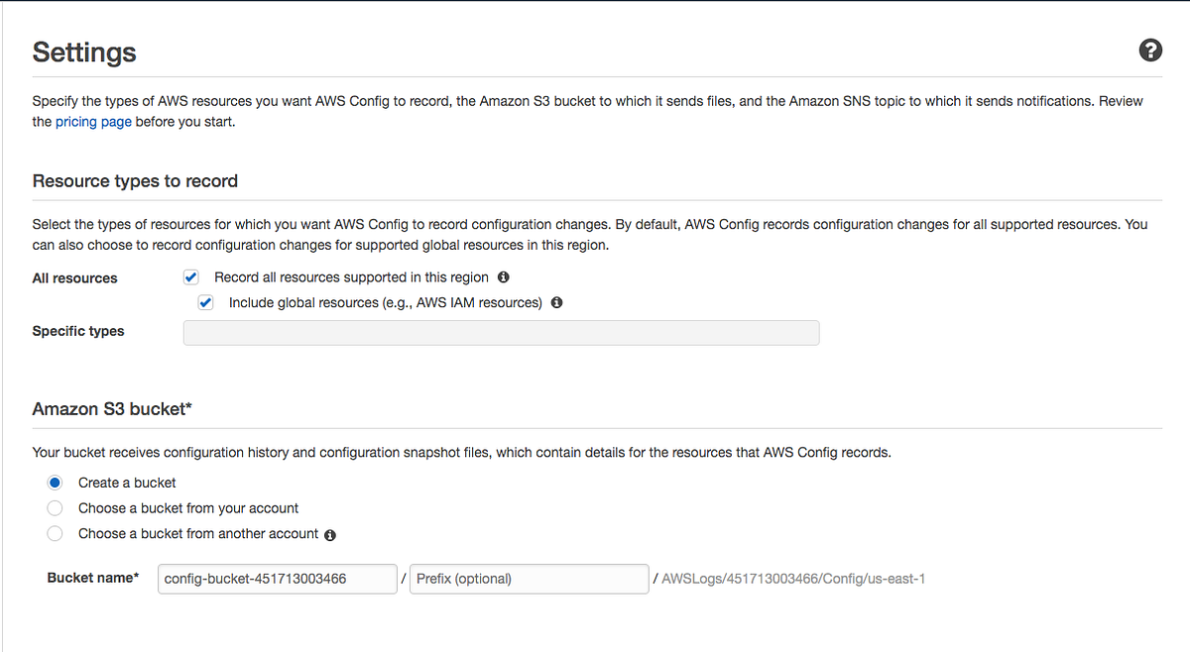Click the config-bucket-451713003466 bucket name field
Viewport: 1190px width, 652px height.
click(x=277, y=579)
